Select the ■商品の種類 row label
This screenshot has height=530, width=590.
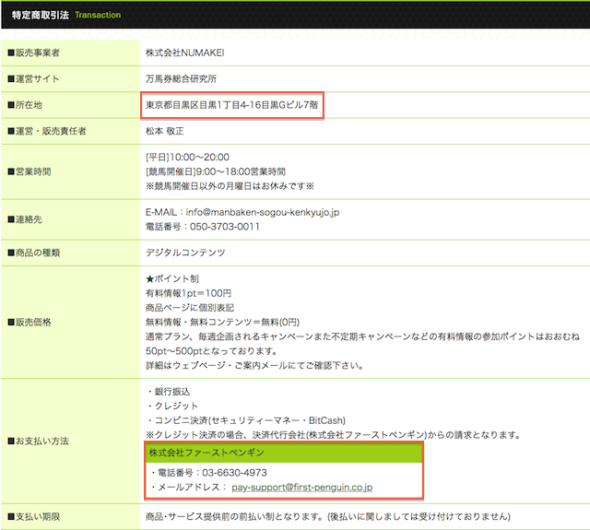pyautogui.click(x=34, y=253)
